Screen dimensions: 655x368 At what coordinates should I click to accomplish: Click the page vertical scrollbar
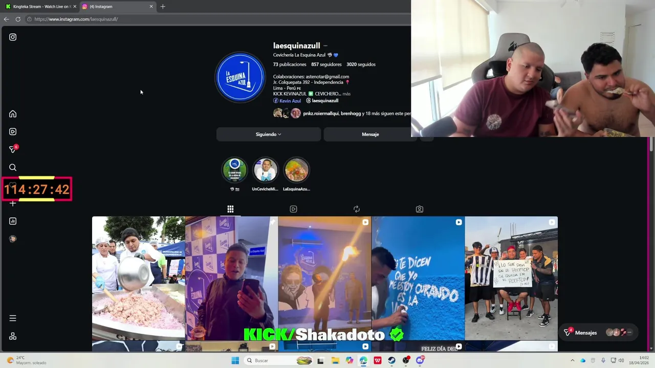click(651, 145)
